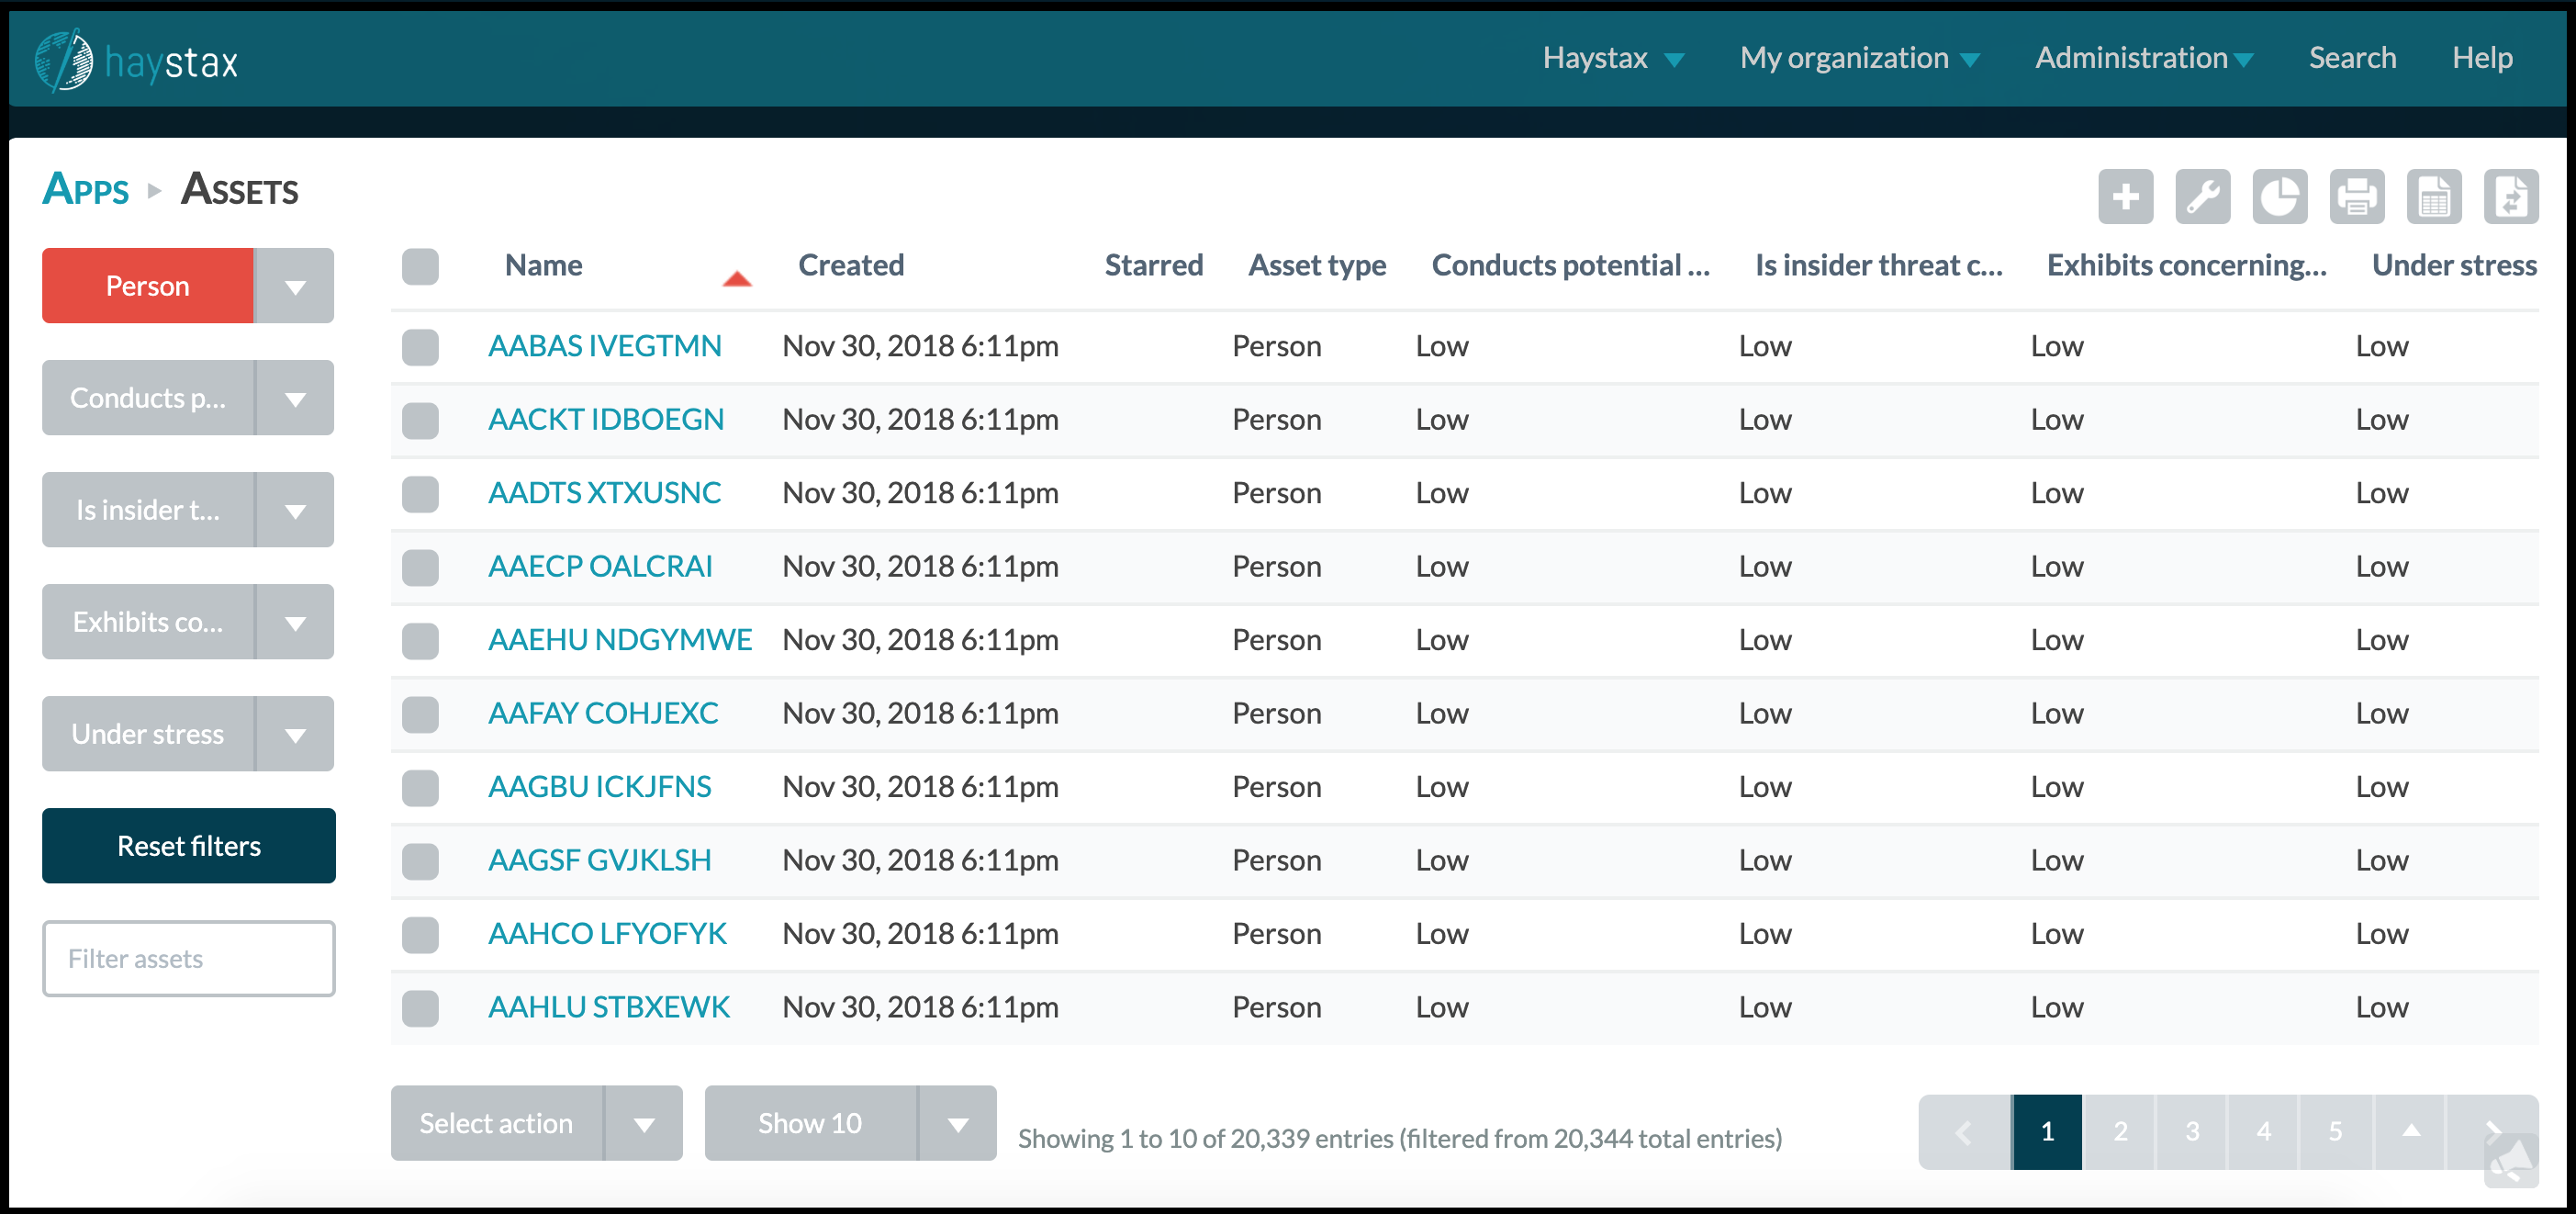The width and height of the screenshot is (2576, 1214).
Task: Click current page 1 in pagination
Action: [2047, 1131]
